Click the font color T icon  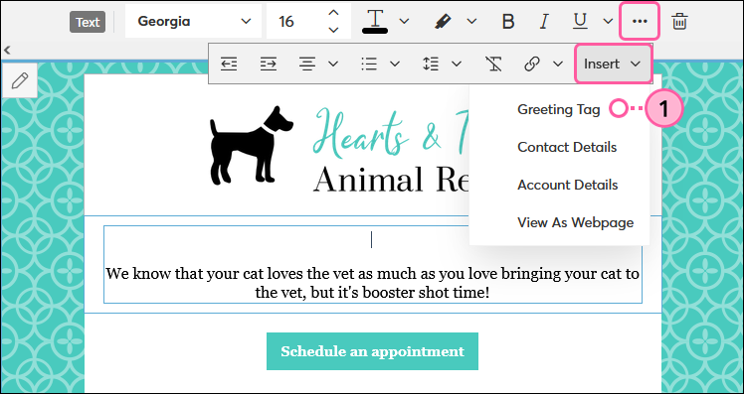click(375, 21)
